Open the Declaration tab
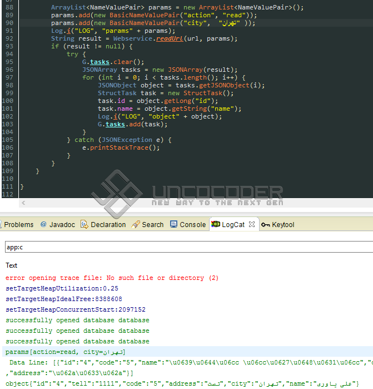Image resolution: width=373 pixels, height=389 pixels. [x=103, y=225]
